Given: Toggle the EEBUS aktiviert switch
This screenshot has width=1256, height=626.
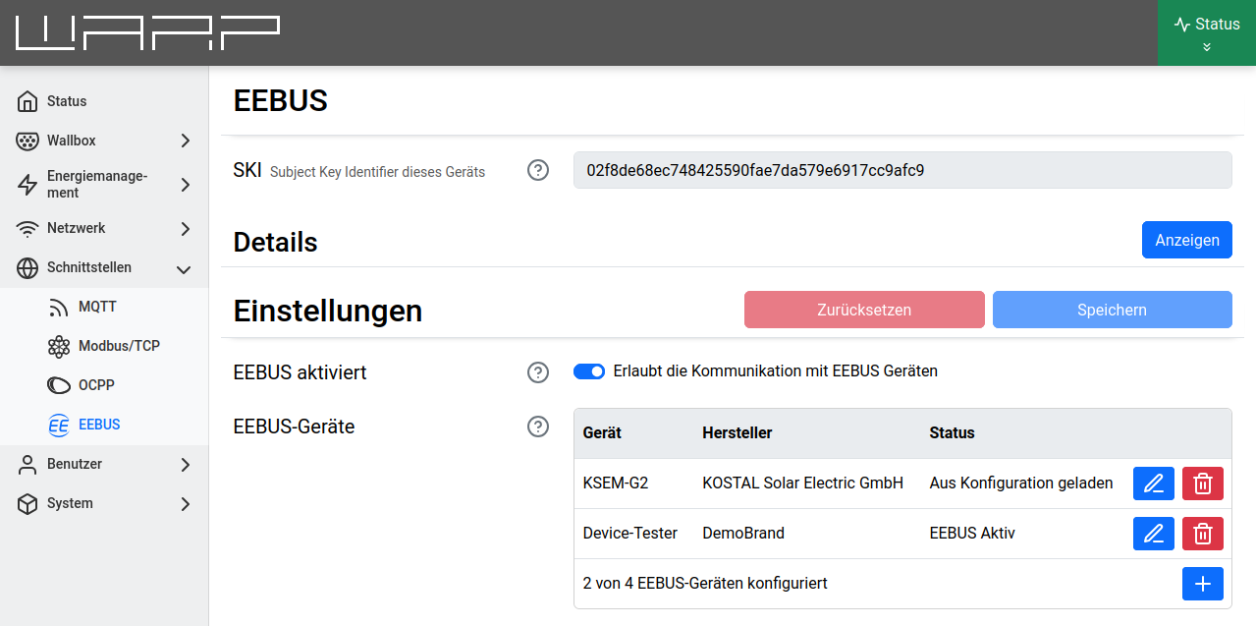Looking at the screenshot, I should 589,371.
